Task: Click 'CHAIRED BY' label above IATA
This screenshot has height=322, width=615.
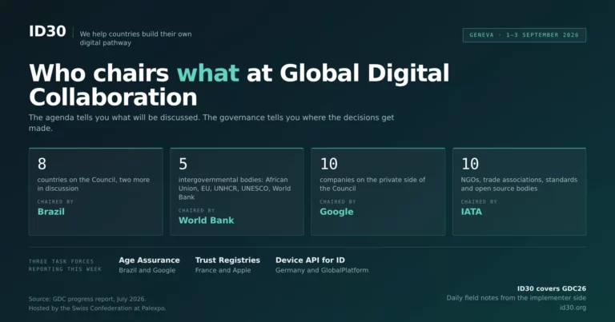Action: point(479,202)
